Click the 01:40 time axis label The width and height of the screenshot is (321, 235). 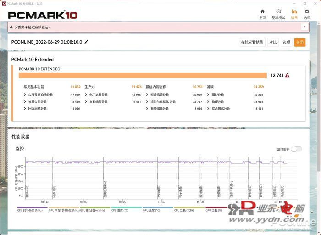pos(44,202)
